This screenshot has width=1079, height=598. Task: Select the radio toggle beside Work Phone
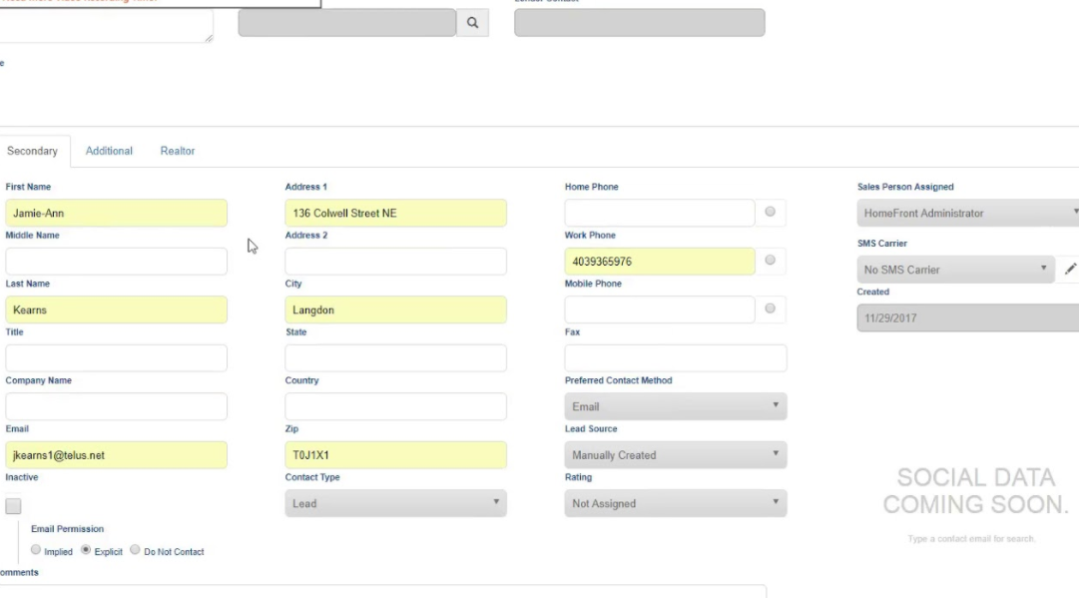click(769, 261)
